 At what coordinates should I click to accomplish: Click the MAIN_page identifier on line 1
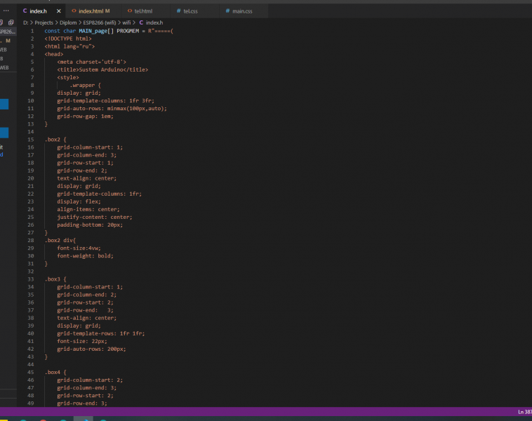coord(93,31)
